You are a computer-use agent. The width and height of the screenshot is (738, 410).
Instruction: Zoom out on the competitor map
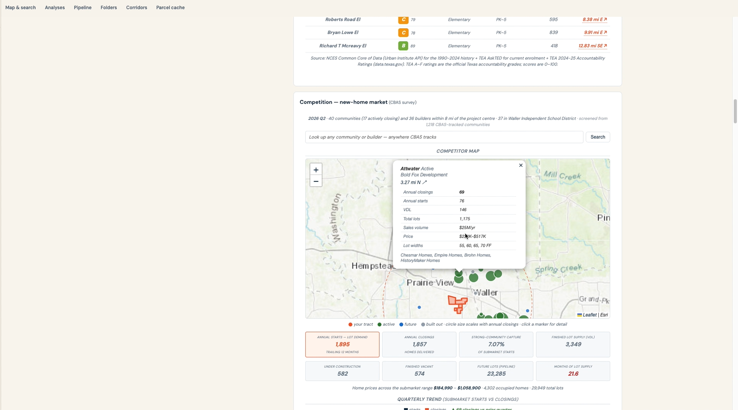click(x=316, y=181)
